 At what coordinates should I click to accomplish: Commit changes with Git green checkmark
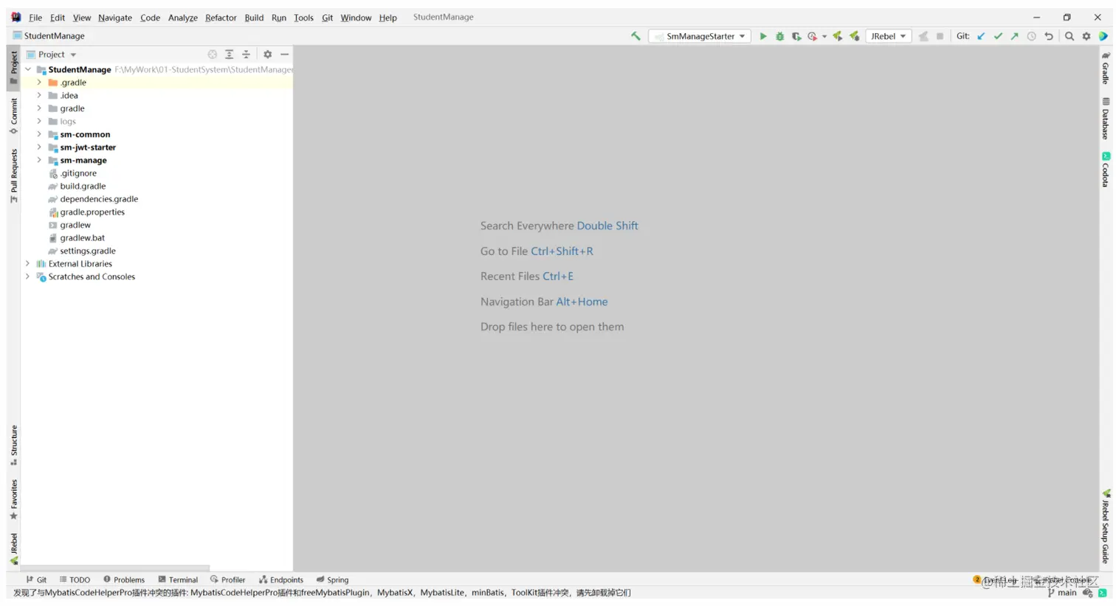[x=998, y=36]
